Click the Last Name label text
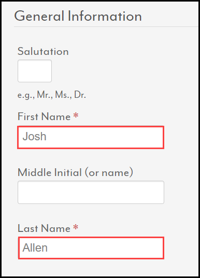Viewport: 200px width, 278px height. [x=44, y=228]
